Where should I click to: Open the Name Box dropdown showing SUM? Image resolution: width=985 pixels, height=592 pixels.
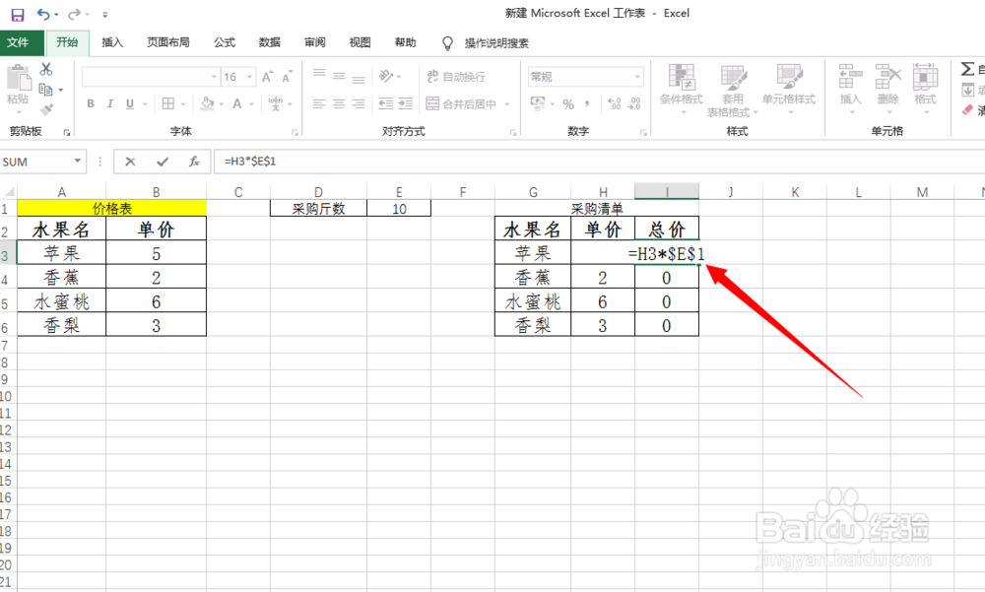pyautogui.click(x=78, y=162)
